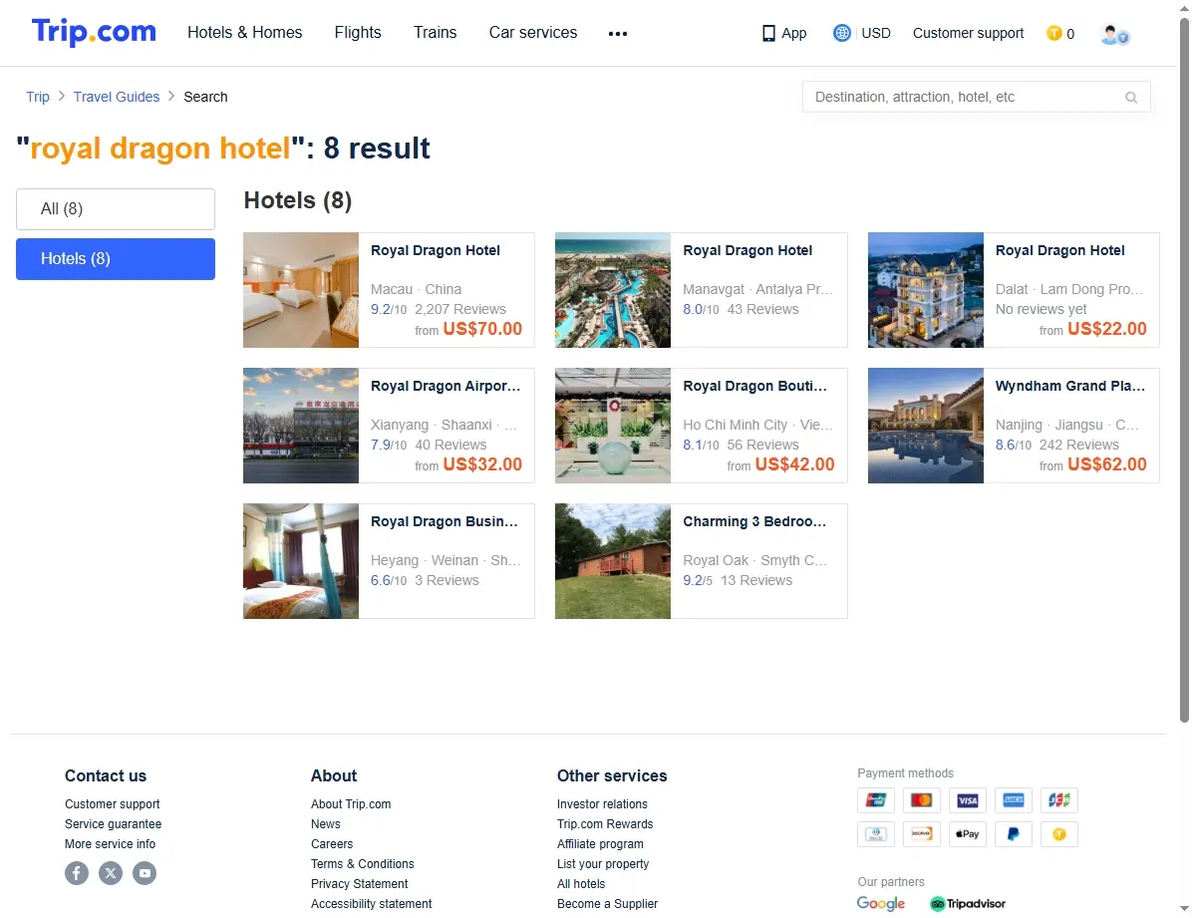
Task: Go to Trip breadcrumb link
Action: click(x=37, y=97)
